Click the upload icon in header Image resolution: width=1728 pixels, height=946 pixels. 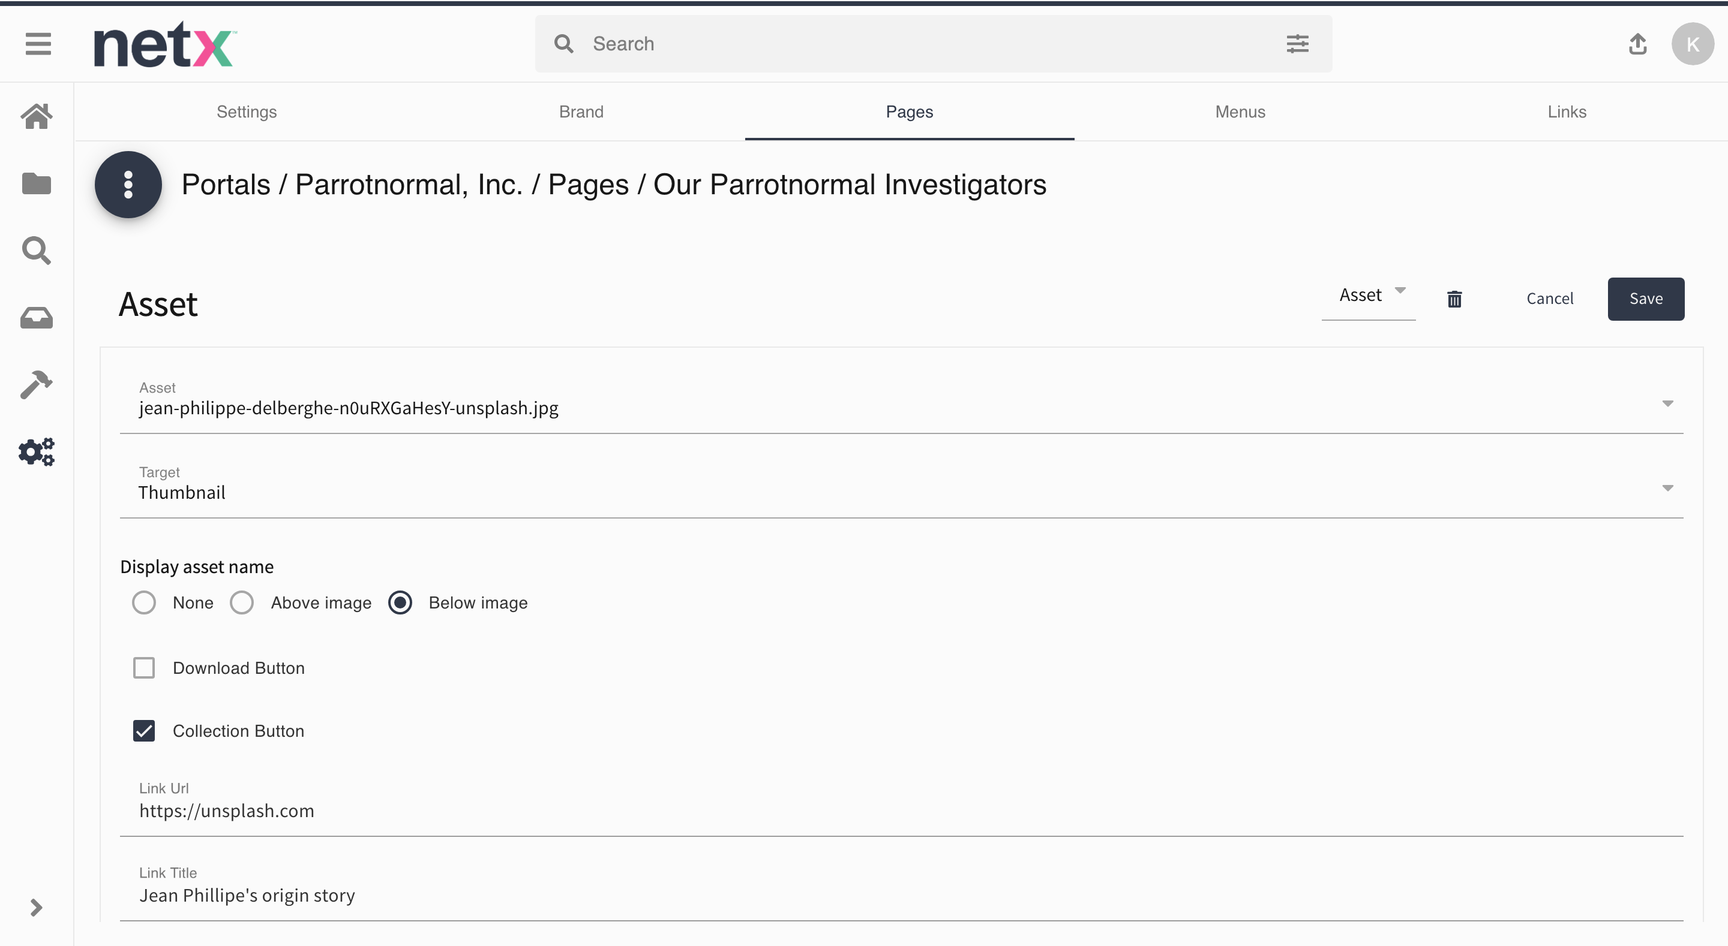point(1637,44)
